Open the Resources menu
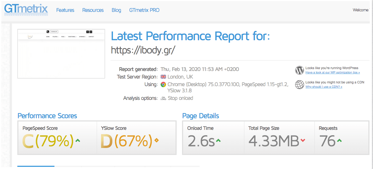Screen dimensions: 373x169 tap(93, 10)
